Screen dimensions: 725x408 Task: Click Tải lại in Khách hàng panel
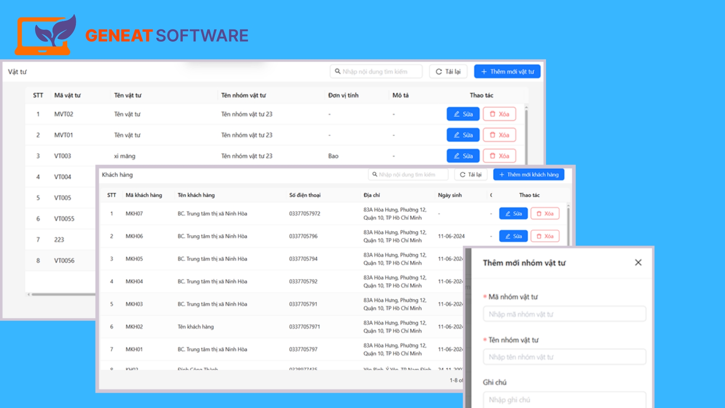(470, 175)
